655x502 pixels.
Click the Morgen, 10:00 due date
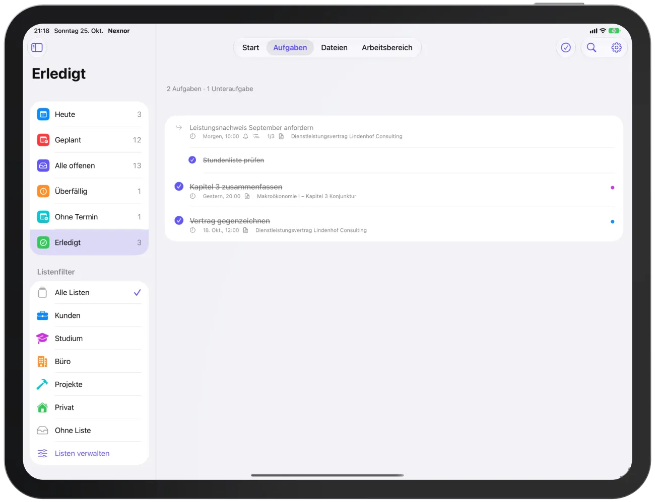[x=221, y=137]
